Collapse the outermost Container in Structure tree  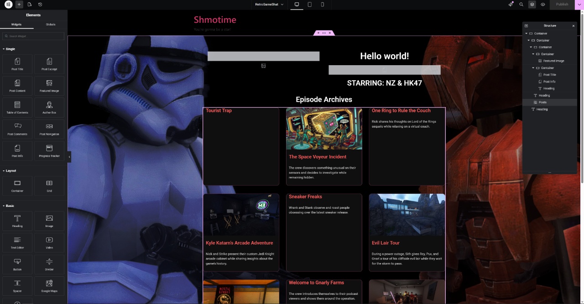click(526, 33)
